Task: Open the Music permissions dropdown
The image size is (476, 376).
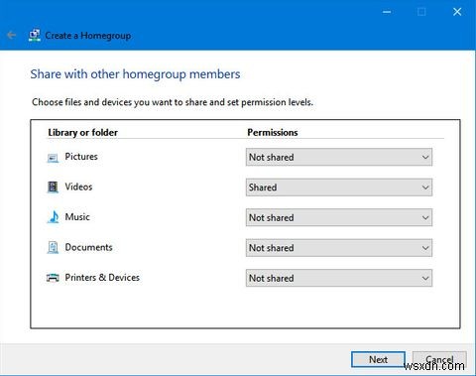Action: tap(339, 217)
